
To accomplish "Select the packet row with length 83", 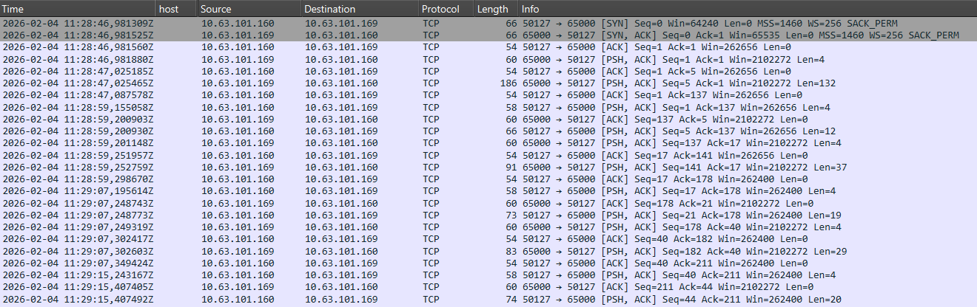I will pyautogui.click(x=488, y=251).
